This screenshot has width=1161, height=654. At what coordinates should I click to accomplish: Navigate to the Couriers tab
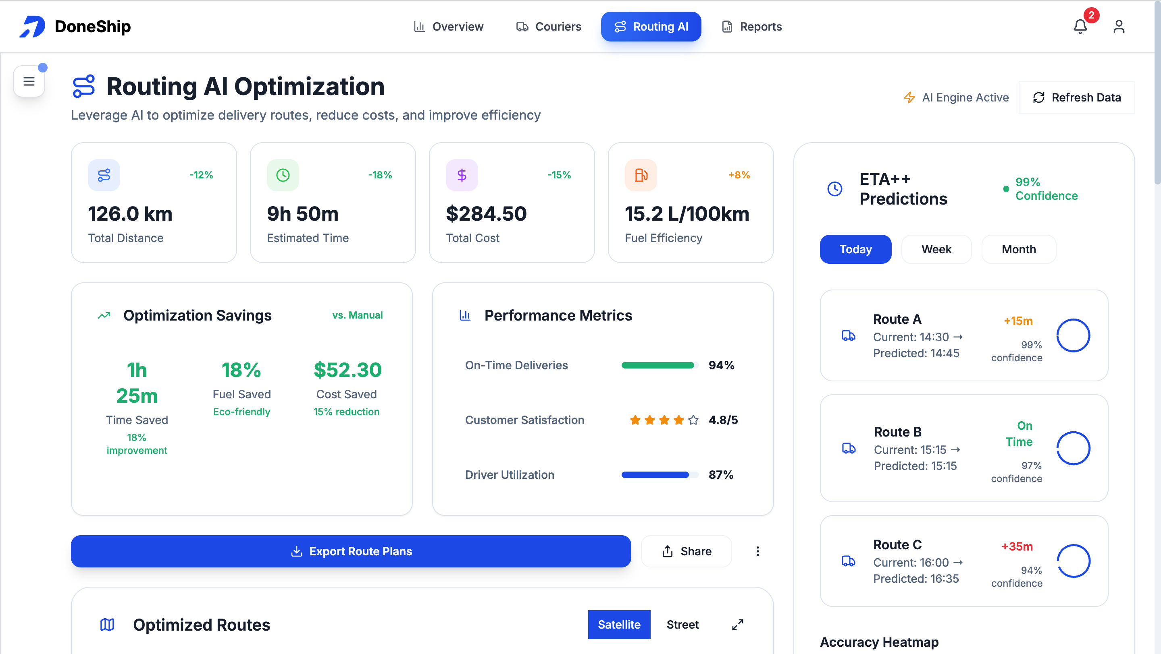coord(549,27)
